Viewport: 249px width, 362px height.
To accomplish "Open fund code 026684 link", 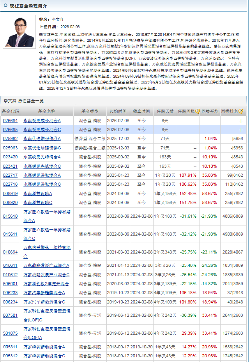I will click(x=10, y=121).
